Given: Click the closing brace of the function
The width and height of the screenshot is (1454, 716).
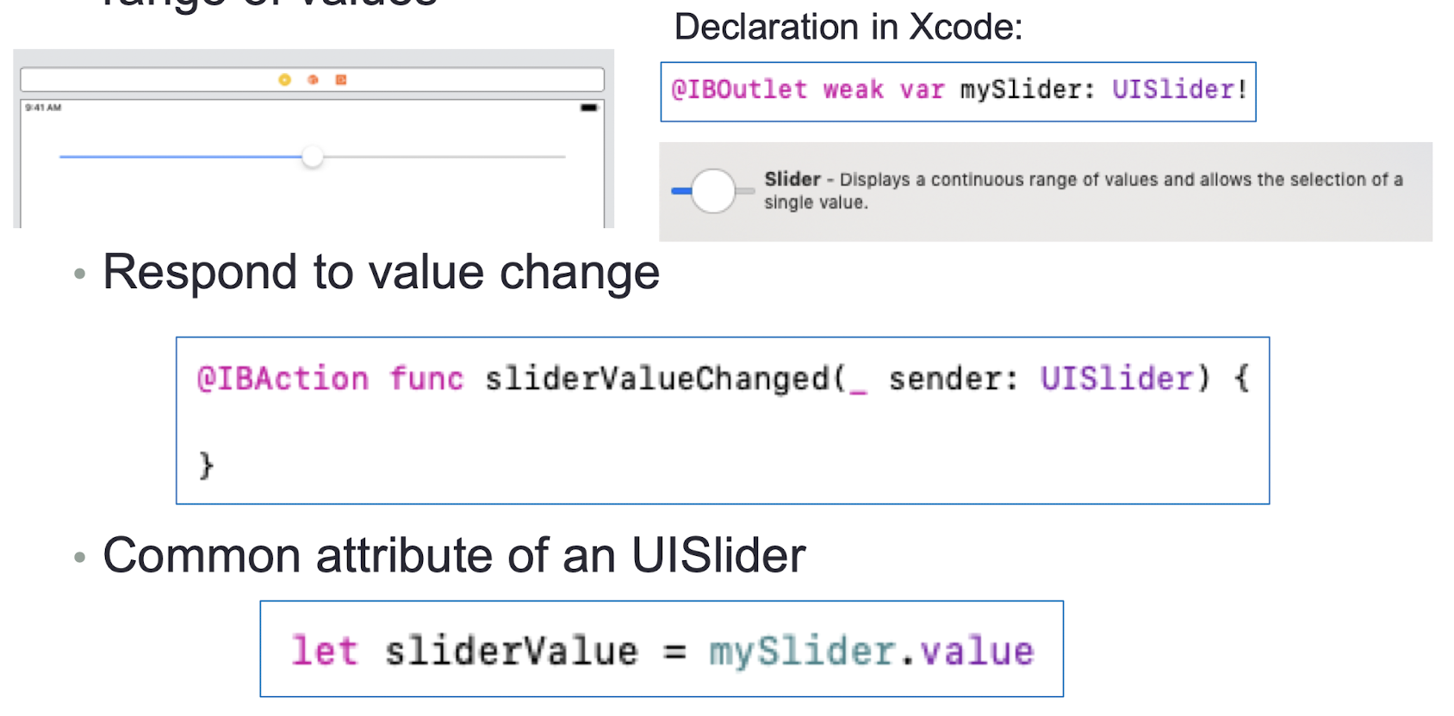Looking at the screenshot, I should click(206, 465).
